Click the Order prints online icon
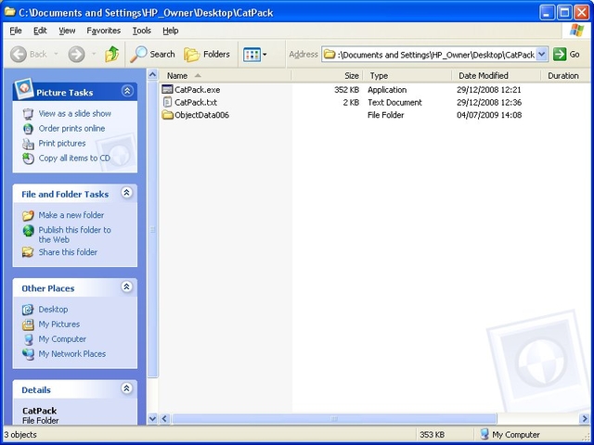The width and height of the screenshot is (594, 445). (28, 129)
